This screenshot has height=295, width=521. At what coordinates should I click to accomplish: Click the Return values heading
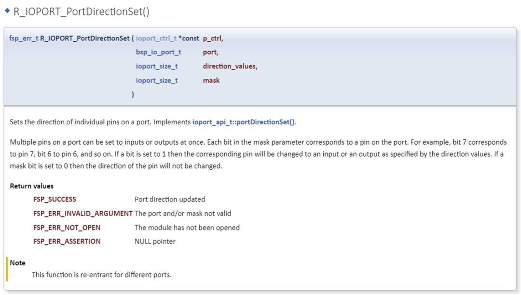(31, 186)
